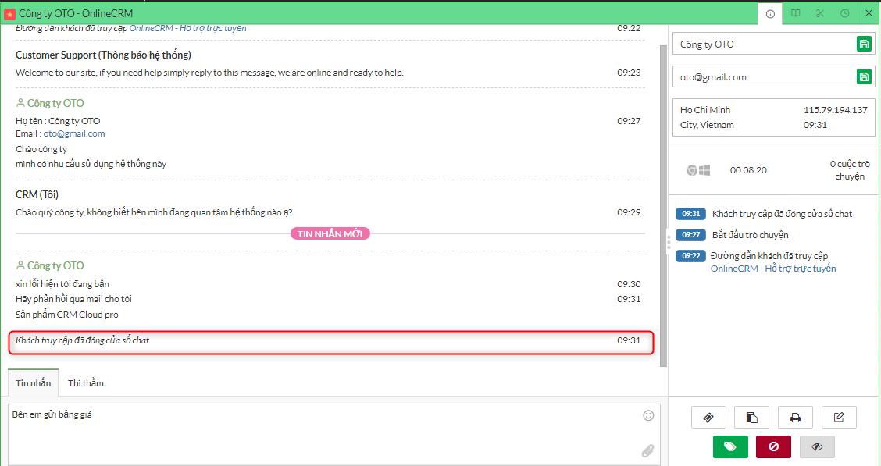The width and height of the screenshot is (881, 466).
Task: Click the ticket creation icon button
Action: (x=708, y=417)
